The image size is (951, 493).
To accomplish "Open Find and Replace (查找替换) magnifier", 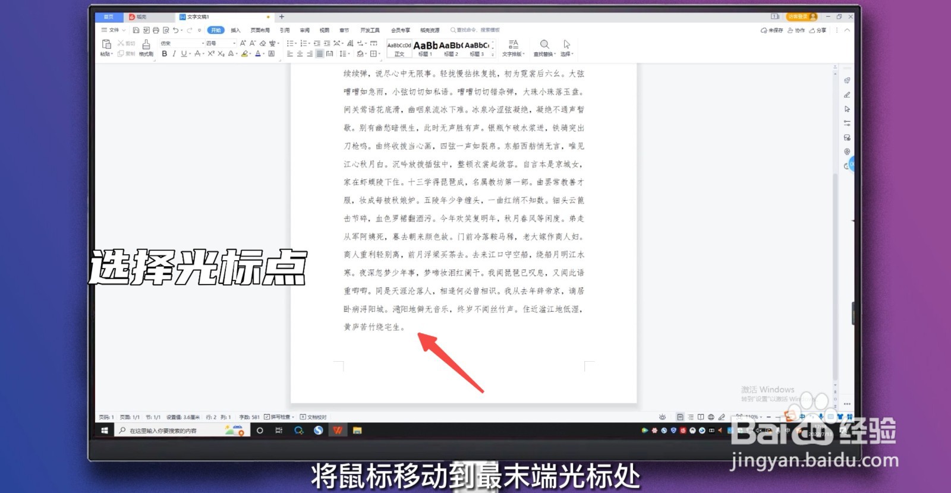I will [544, 48].
